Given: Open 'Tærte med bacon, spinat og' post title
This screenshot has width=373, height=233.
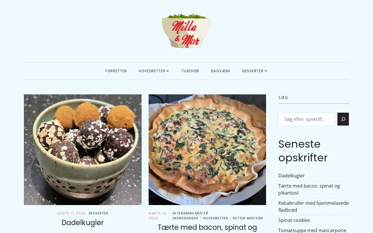Looking at the screenshot, I should coord(207,227).
